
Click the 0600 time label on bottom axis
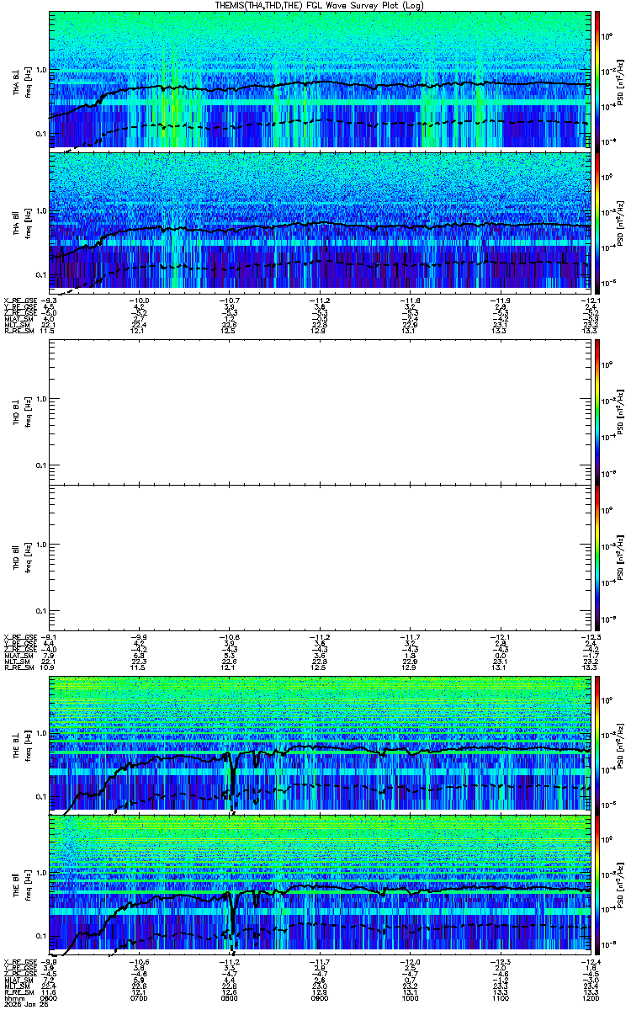click(50, 997)
